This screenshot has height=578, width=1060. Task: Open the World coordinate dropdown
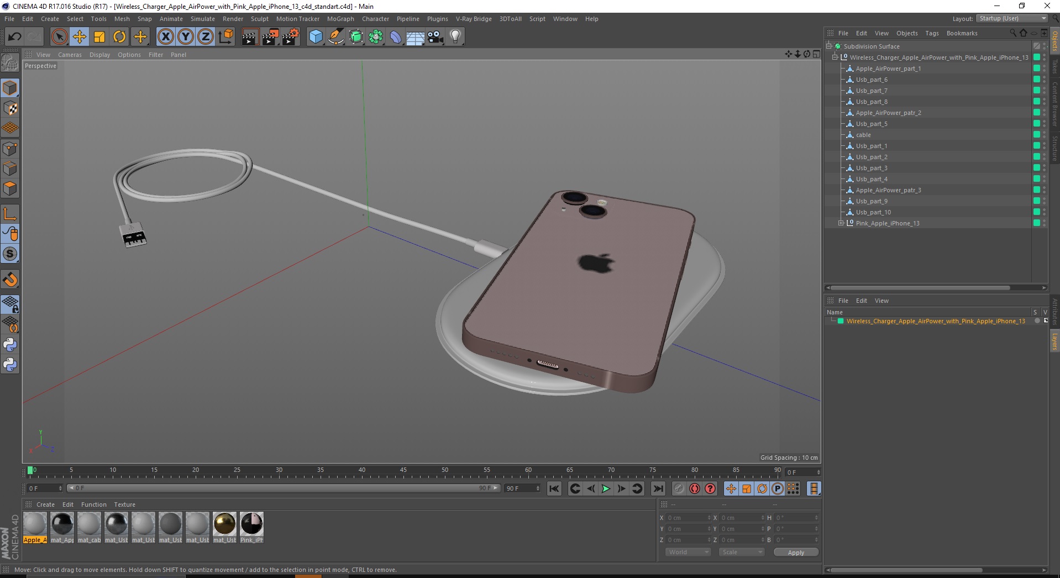pos(688,552)
